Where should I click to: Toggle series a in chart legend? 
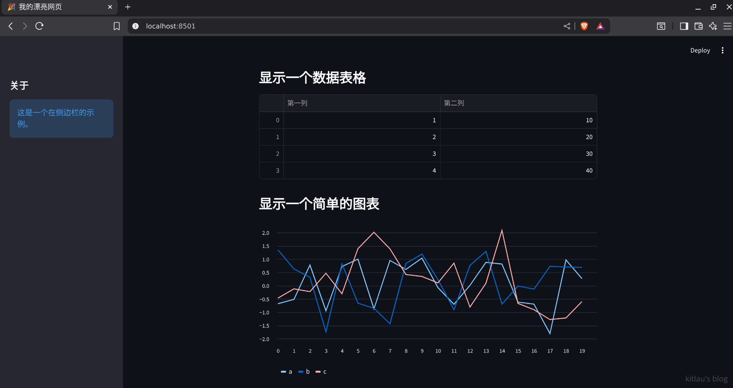tap(287, 371)
